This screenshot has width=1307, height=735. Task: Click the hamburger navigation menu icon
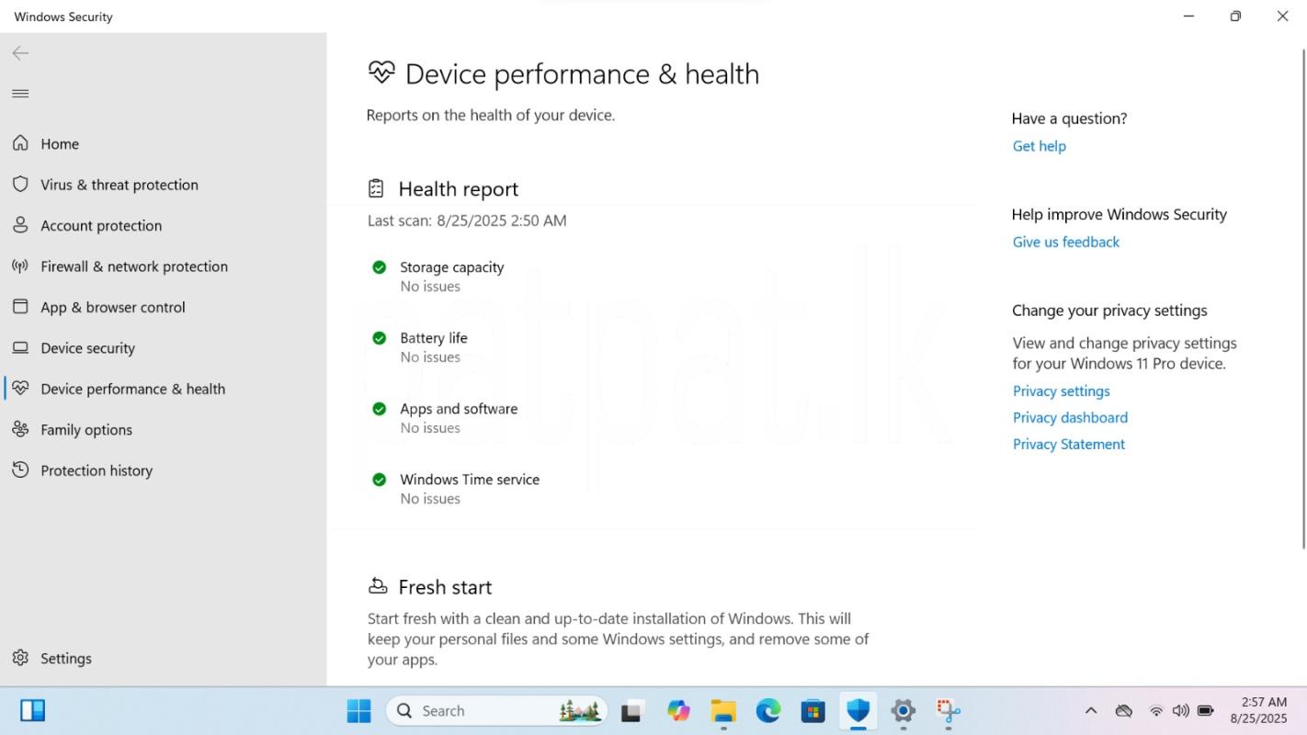point(20,94)
